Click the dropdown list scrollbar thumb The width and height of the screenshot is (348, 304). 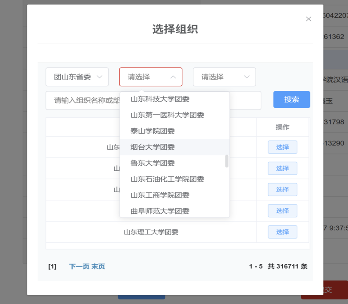pos(227,161)
